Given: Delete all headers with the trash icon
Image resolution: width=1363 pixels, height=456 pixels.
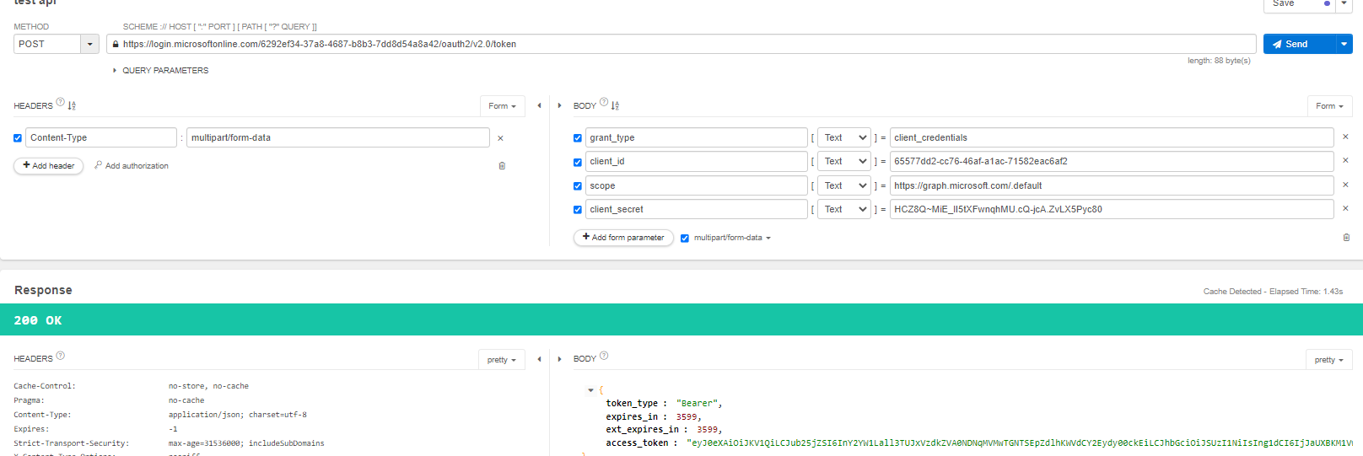Looking at the screenshot, I should point(502,166).
